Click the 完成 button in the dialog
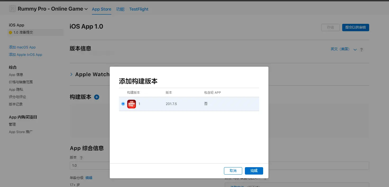 click(254, 171)
